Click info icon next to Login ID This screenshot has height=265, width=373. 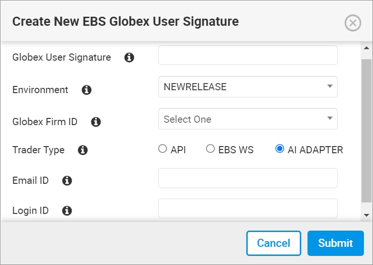(x=67, y=211)
